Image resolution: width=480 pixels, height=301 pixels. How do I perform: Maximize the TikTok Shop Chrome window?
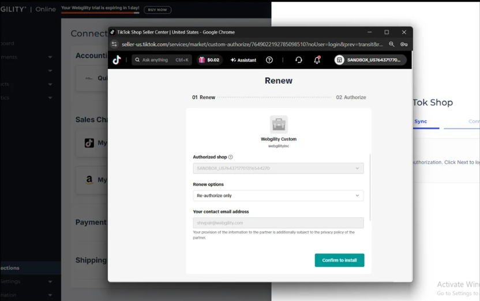387,32
